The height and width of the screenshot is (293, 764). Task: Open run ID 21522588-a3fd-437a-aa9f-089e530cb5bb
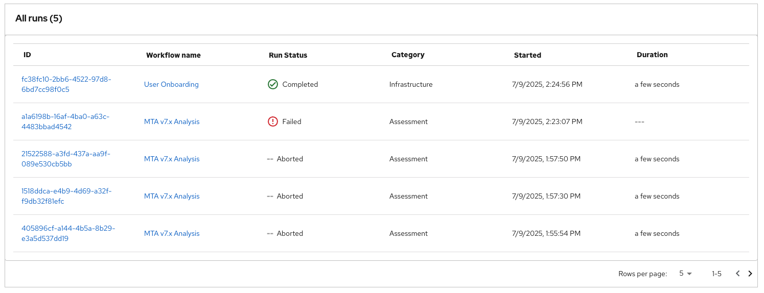[65, 159]
